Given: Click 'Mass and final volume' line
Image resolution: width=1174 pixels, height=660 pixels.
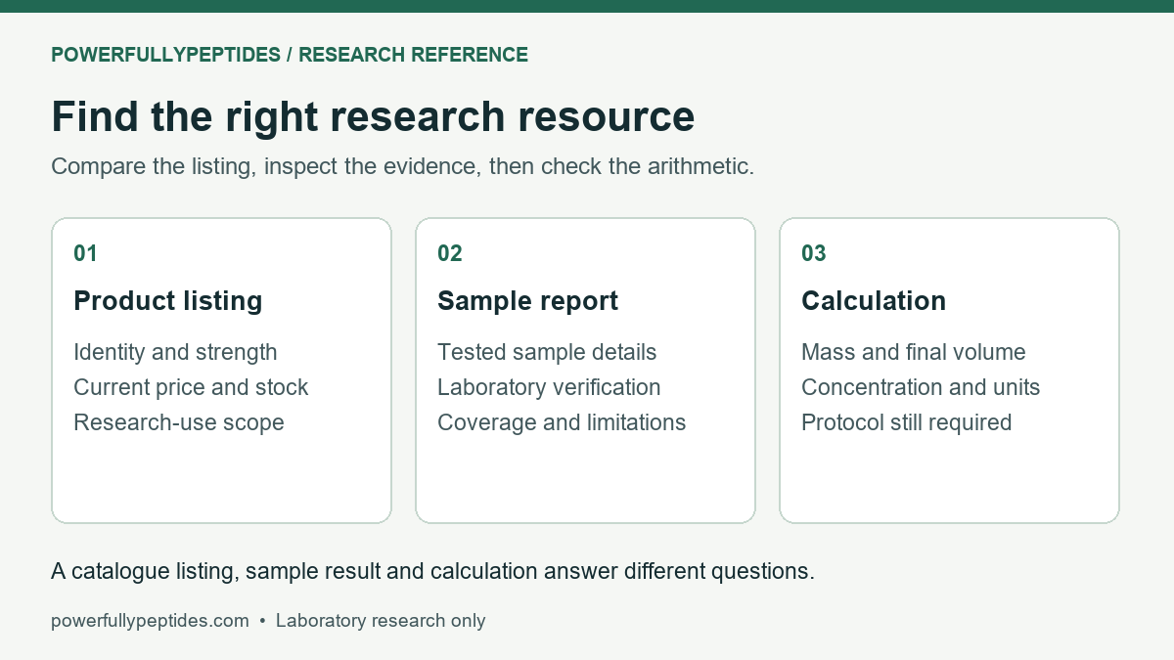Looking at the screenshot, I should (914, 352).
